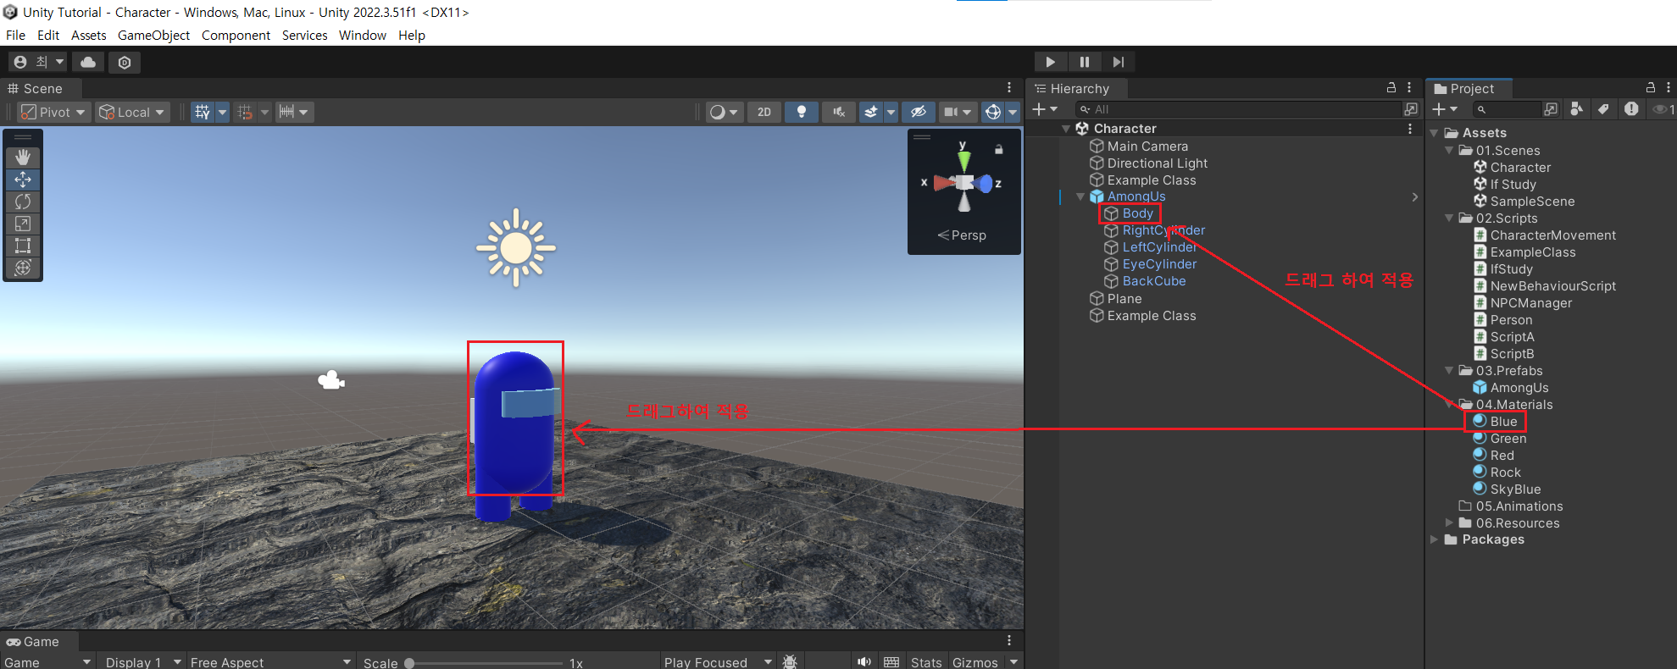Open the Free Aspect dropdown
The image size is (1677, 669).
tap(270, 662)
